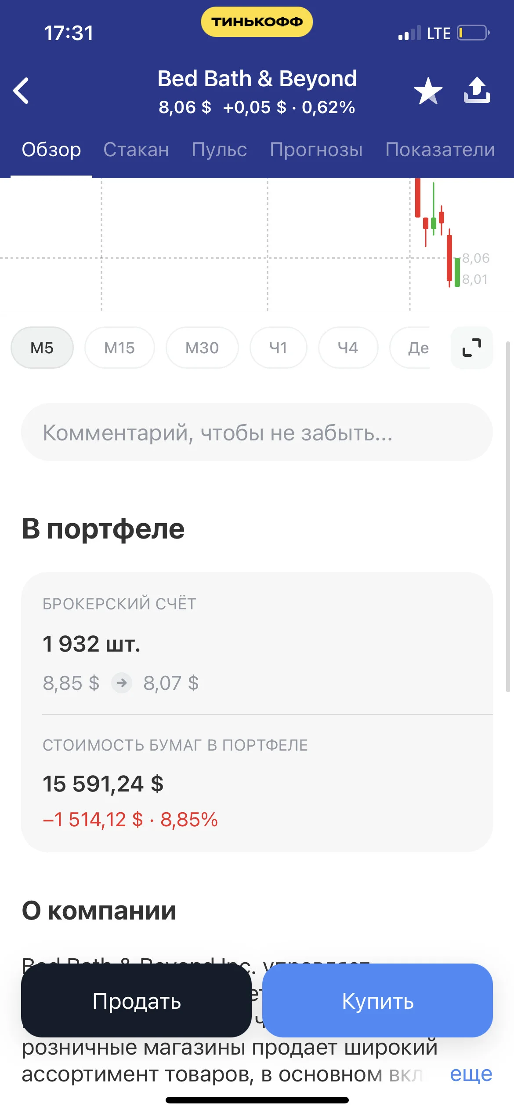Tap the Купить button

(x=377, y=1001)
